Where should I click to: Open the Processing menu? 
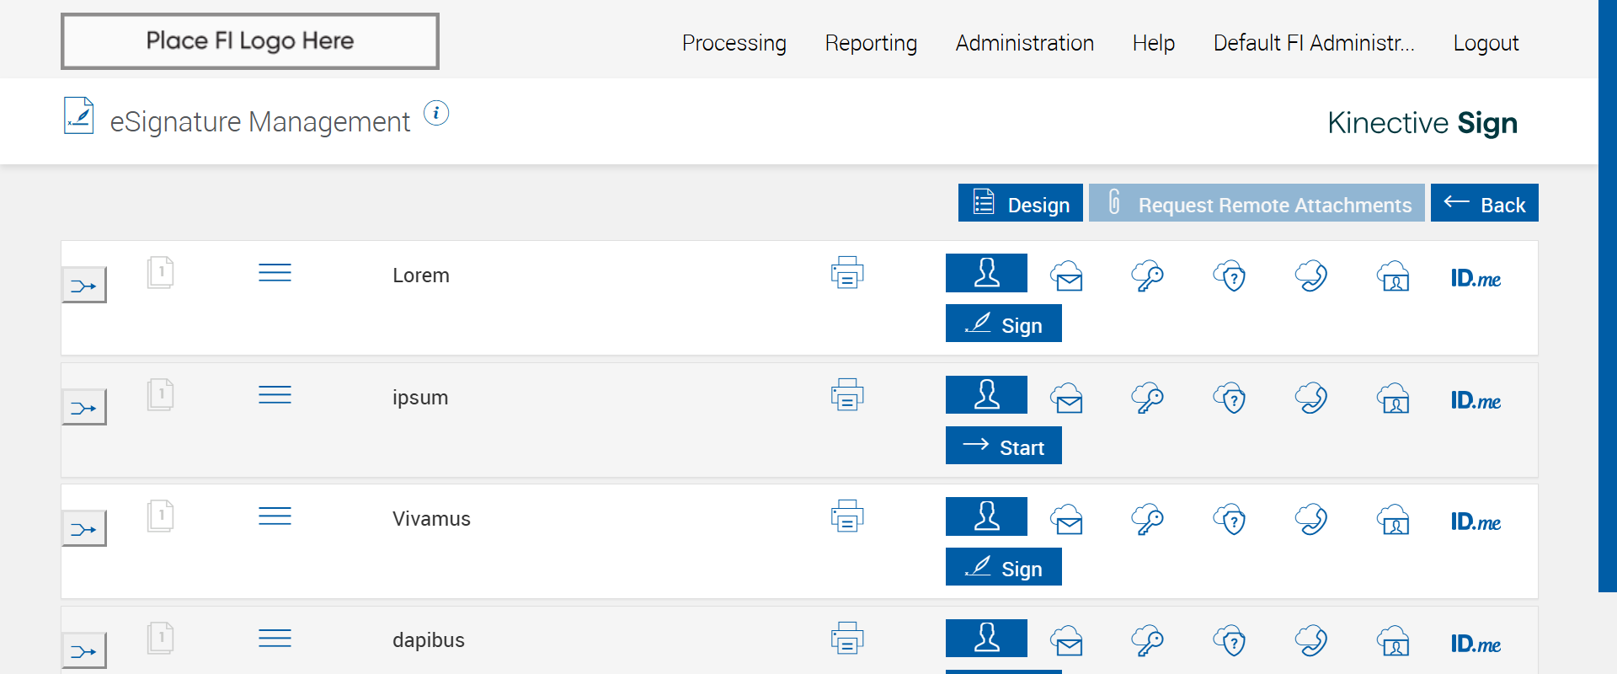(734, 43)
